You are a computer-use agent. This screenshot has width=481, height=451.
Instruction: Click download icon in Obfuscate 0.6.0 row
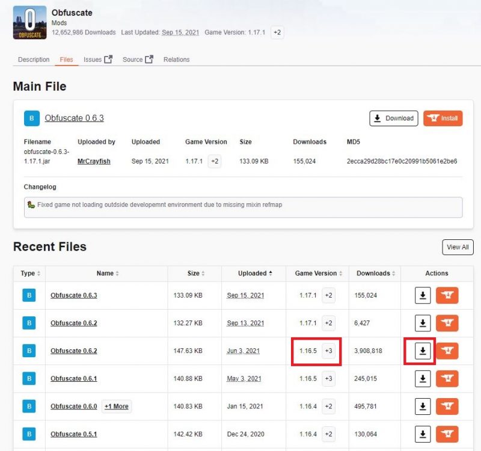click(423, 406)
